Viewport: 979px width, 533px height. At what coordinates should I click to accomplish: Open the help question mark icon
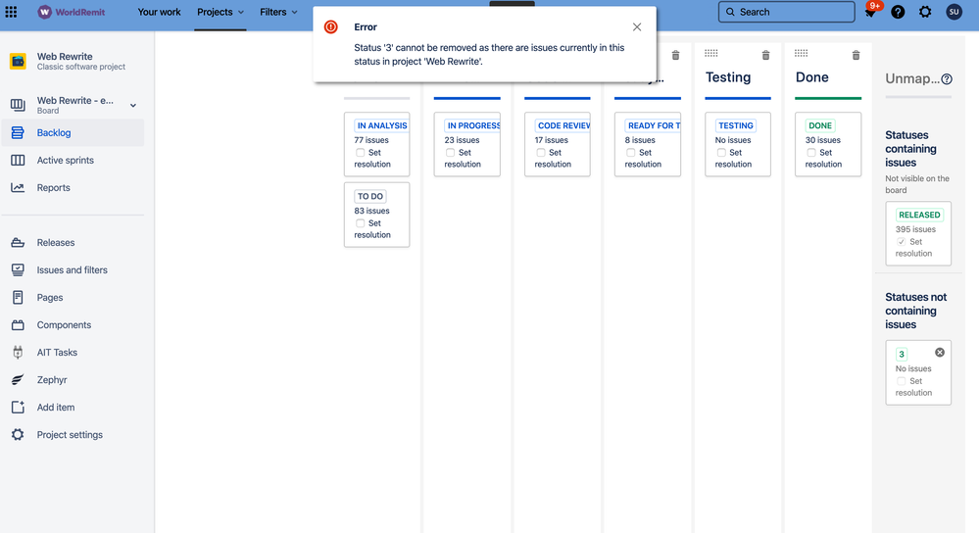point(898,12)
